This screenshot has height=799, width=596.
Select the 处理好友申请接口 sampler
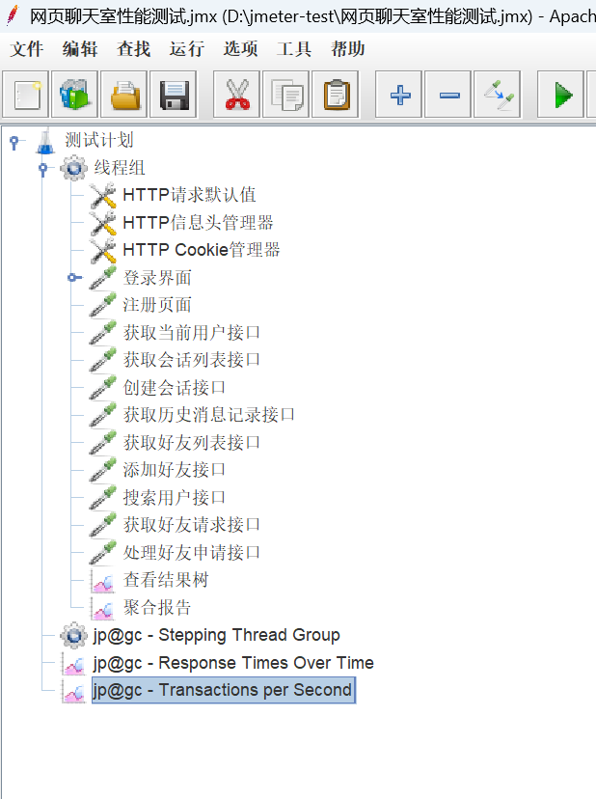click(x=192, y=553)
